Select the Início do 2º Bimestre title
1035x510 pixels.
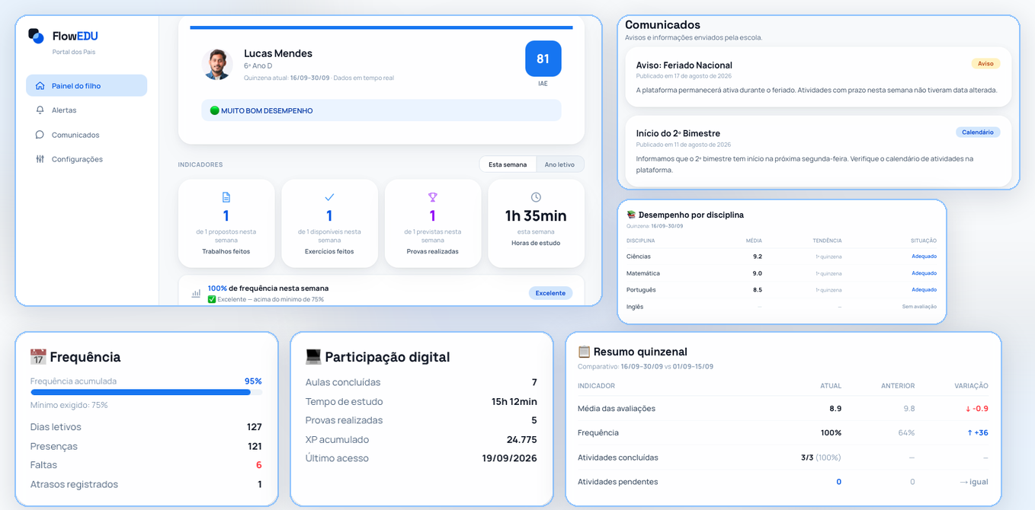(x=678, y=133)
